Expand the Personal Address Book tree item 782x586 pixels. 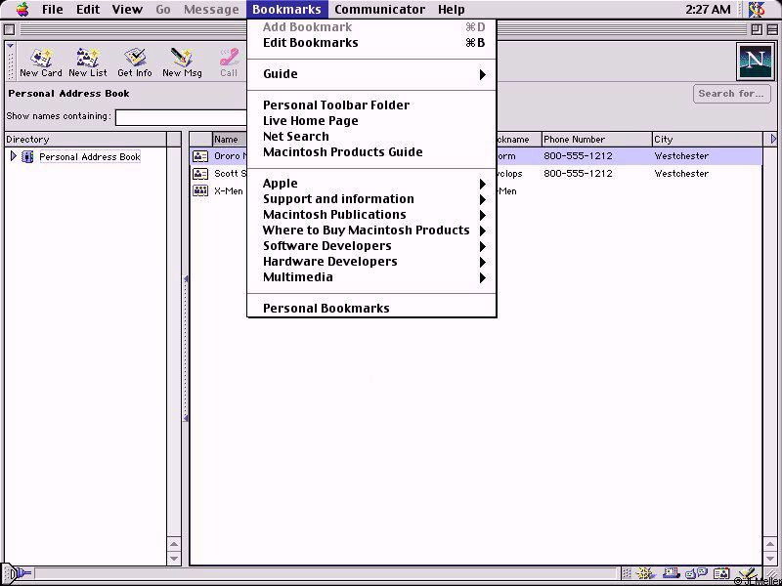(13, 156)
